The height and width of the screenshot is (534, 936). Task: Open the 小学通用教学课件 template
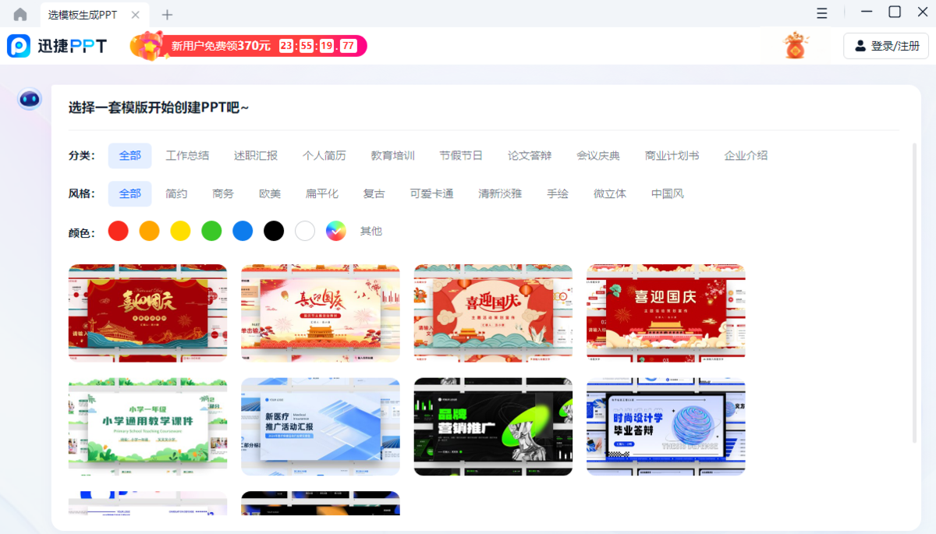(148, 426)
